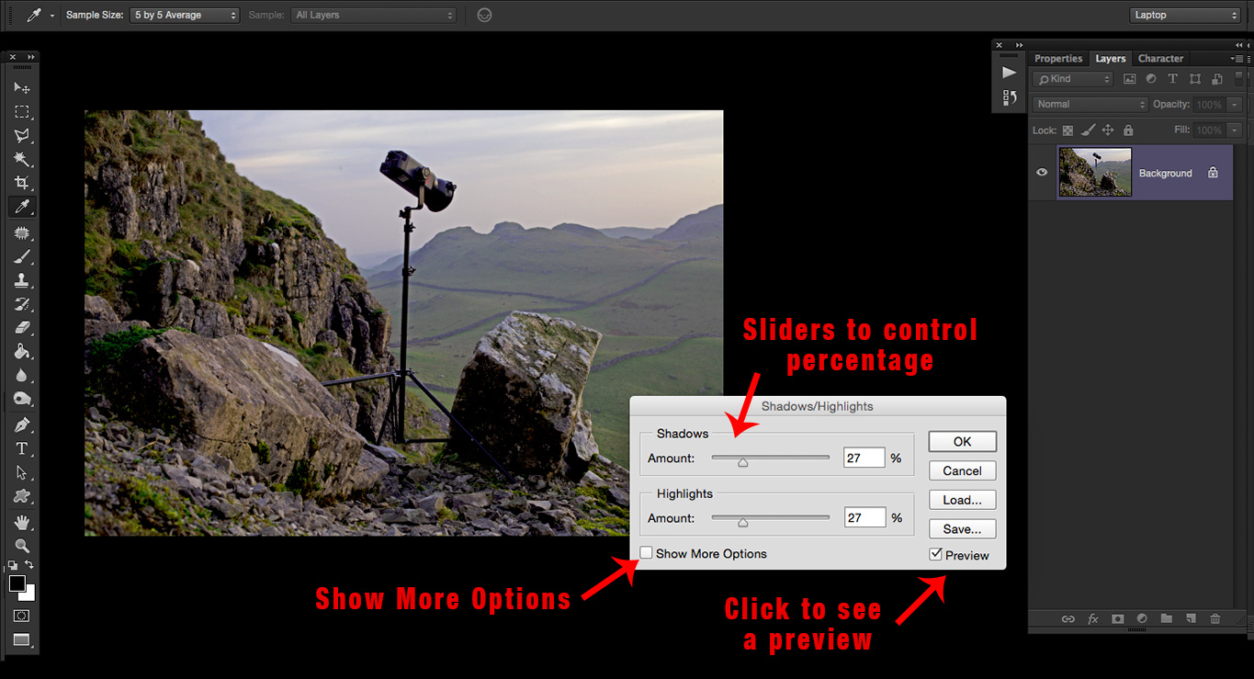The height and width of the screenshot is (679, 1254).
Task: Select the Path Selection tool
Action: point(22,473)
